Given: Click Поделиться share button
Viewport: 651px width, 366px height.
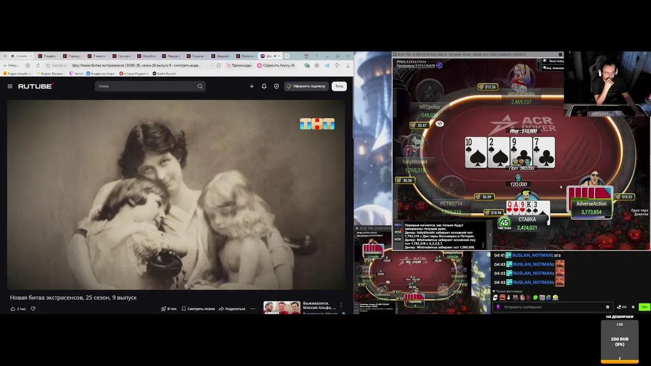Looking at the screenshot, I should (x=232, y=309).
